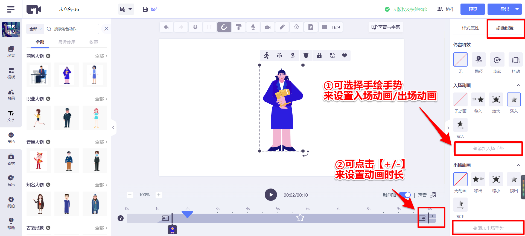Select the format painter roller tool
The width and height of the screenshot is (525, 236).
tap(239, 27)
